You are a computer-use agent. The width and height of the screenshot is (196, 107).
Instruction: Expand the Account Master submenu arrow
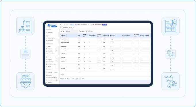tap(57, 38)
